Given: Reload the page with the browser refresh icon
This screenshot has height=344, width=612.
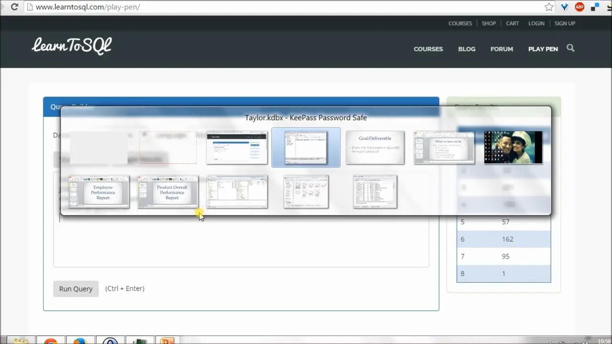Looking at the screenshot, I should (x=14, y=7).
